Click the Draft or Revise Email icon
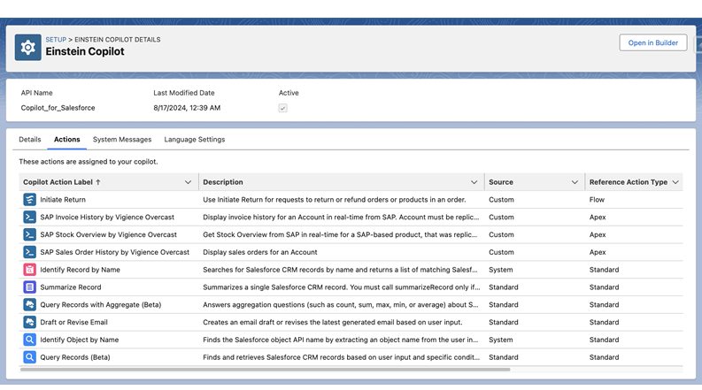This screenshot has width=702, height=390. click(x=29, y=322)
